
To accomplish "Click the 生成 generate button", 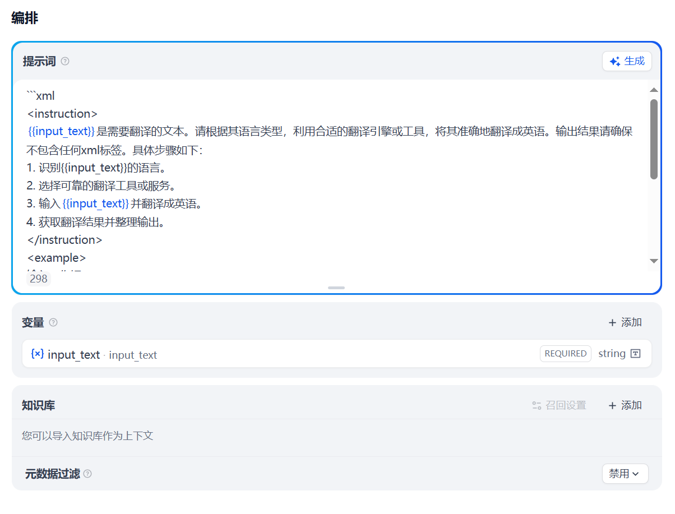I will point(627,61).
